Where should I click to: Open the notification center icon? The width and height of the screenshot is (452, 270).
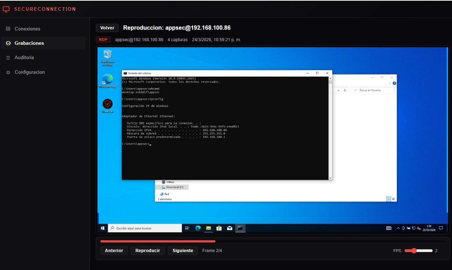(x=441, y=228)
